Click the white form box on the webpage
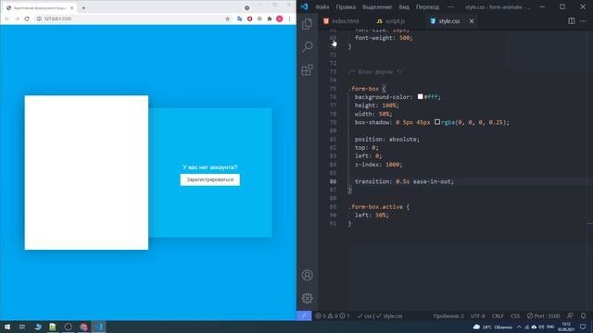Image resolution: width=593 pixels, height=333 pixels. pos(86,173)
